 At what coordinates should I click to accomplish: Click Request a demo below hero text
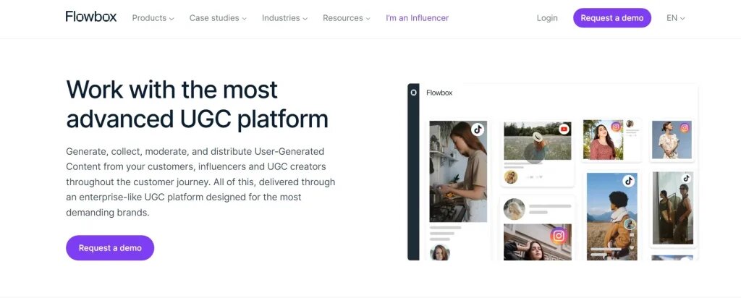tap(110, 247)
